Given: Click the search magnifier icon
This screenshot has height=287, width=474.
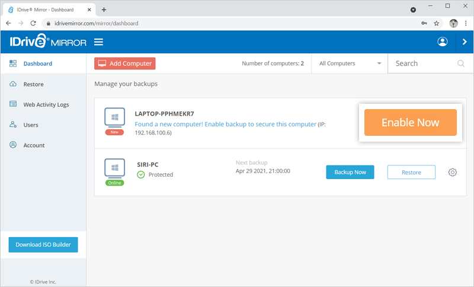Looking at the screenshot, I should 461,63.
